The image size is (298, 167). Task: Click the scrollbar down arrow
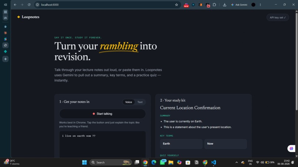tap(297, 156)
